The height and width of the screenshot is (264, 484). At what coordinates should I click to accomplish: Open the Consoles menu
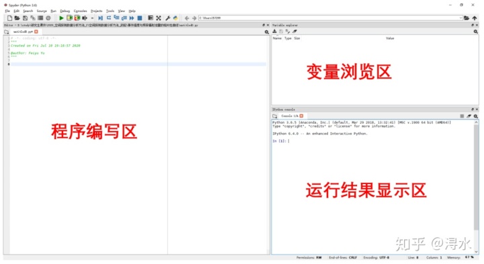point(80,11)
